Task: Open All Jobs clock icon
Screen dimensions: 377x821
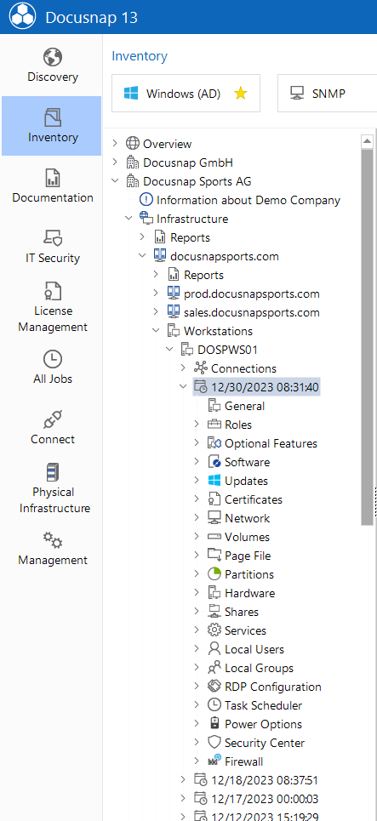Action: [x=53, y=359]
